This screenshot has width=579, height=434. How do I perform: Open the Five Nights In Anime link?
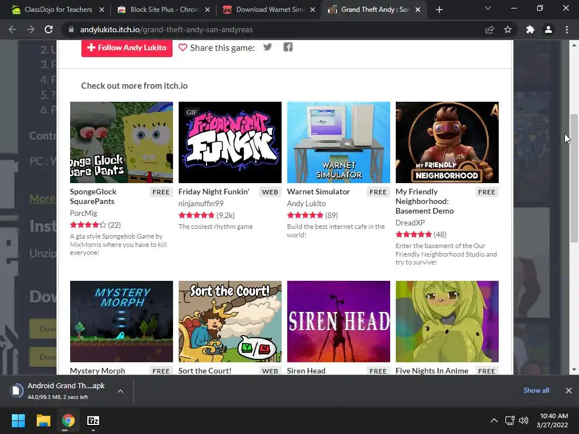[431, 371]
